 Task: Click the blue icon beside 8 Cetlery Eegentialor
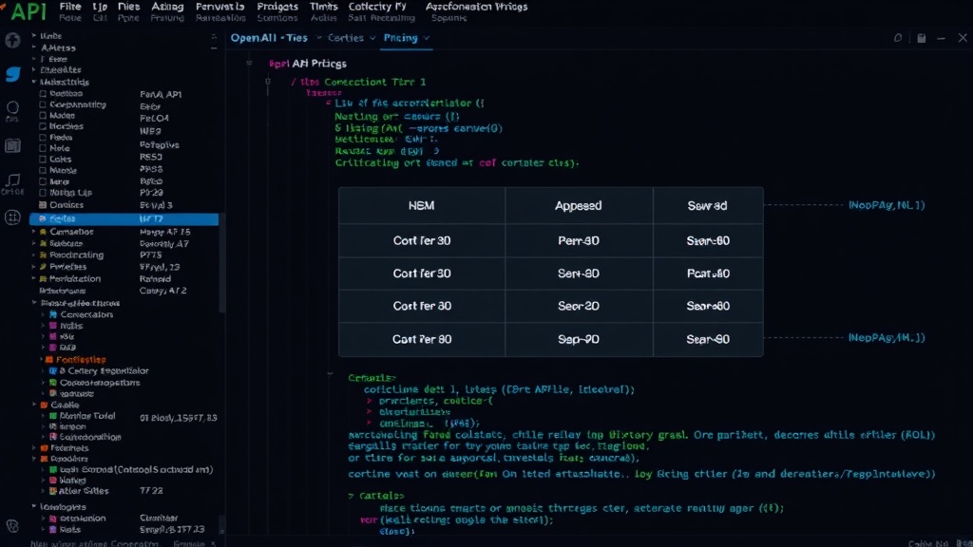53,371
